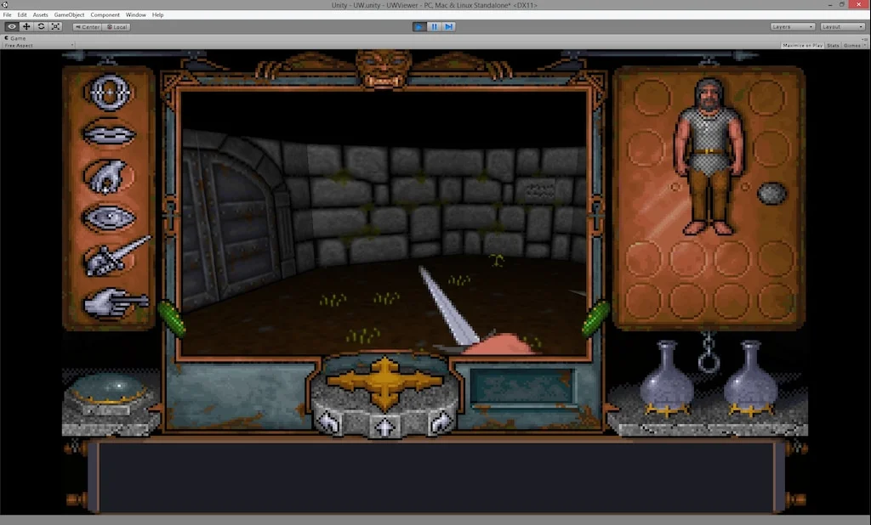The image size is (871, 525).
Task: Open the File menu
Action: point(7,15)
